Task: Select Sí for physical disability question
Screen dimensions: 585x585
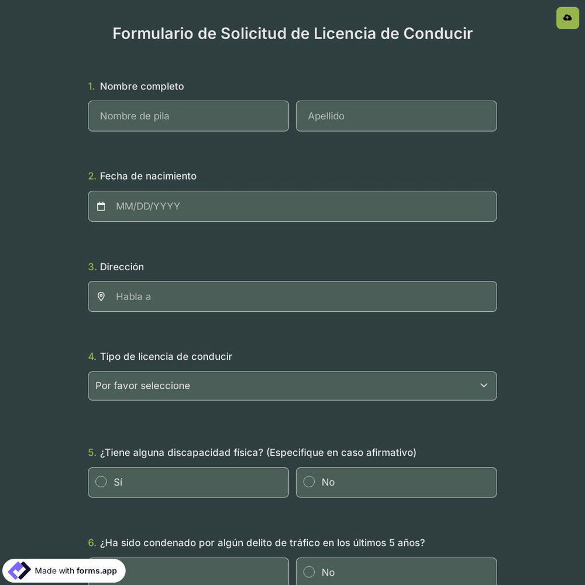Action: (188, 482)
